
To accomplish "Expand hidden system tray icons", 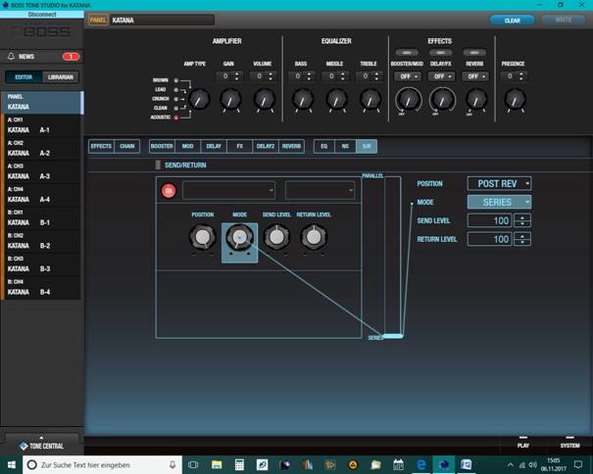I will pos(511,465).
